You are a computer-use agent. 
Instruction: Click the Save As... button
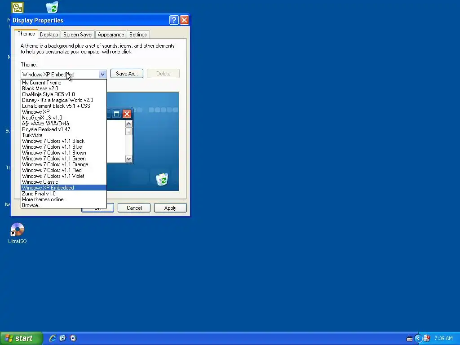tap(127, 74)
